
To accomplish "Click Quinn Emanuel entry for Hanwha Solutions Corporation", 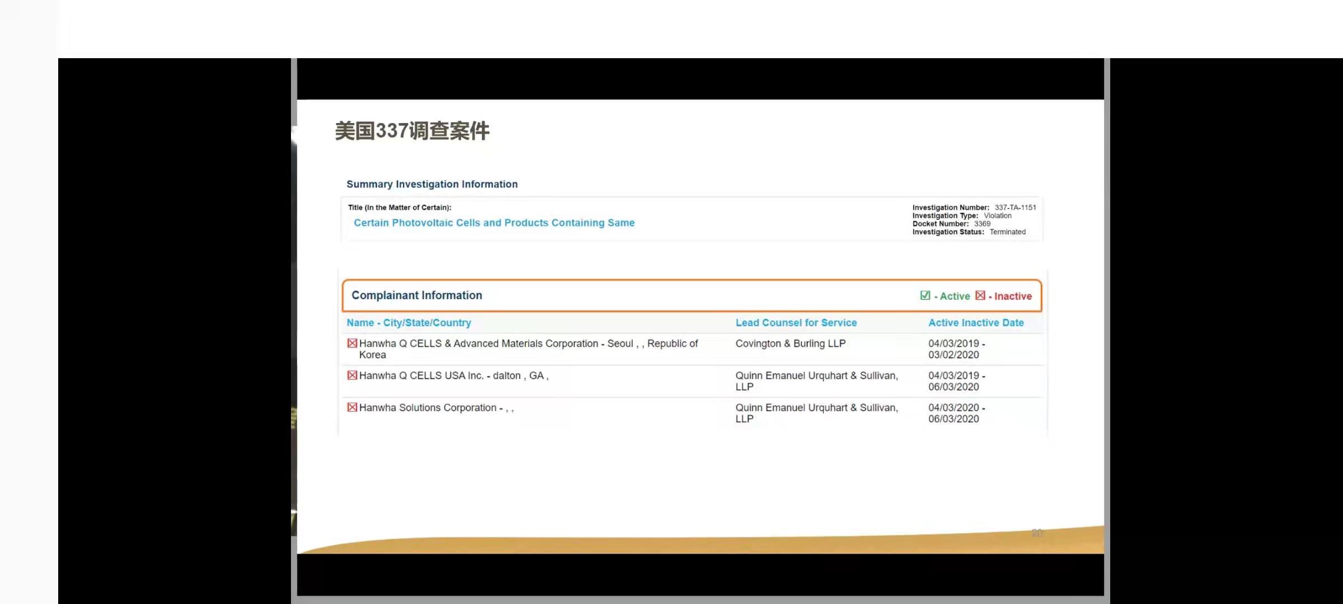I will [816, 413].
